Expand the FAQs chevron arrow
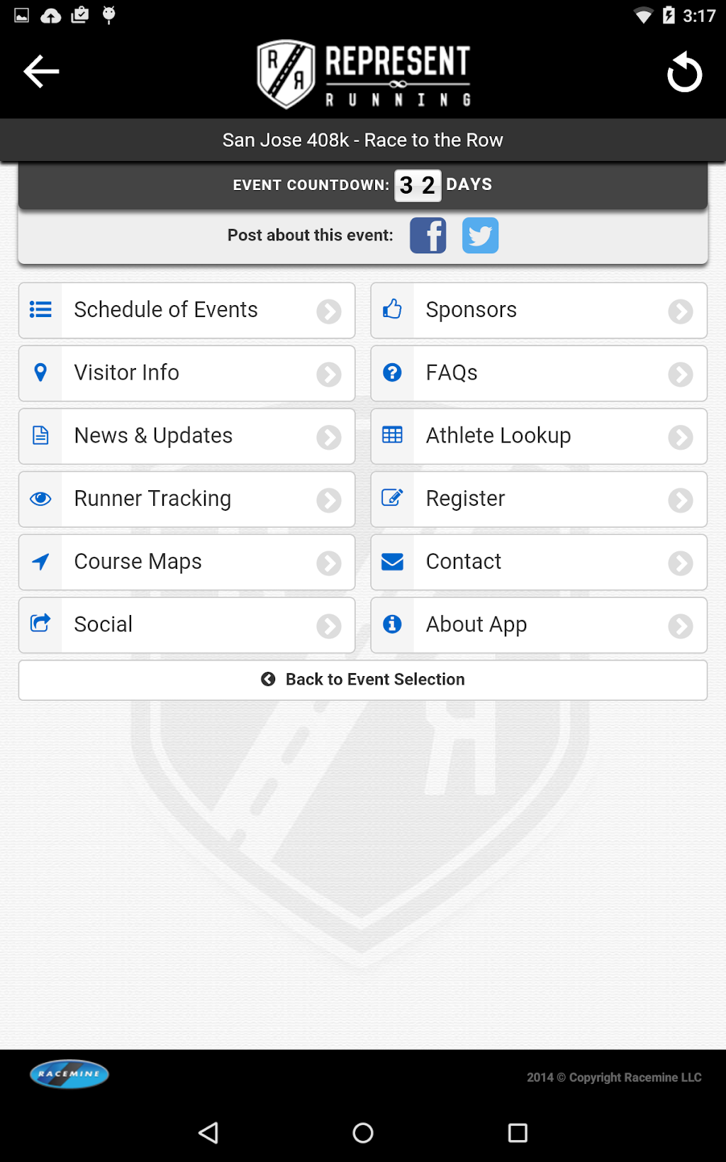Viewport: 726px width, 1162px height. pos(681,374)
